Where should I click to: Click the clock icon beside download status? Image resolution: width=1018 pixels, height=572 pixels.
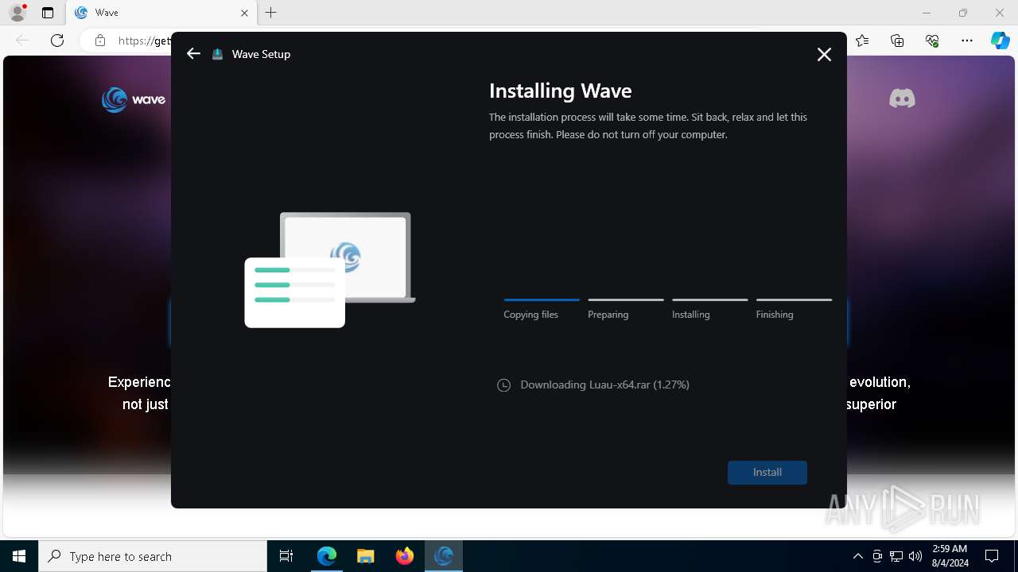tap(503, 385)
